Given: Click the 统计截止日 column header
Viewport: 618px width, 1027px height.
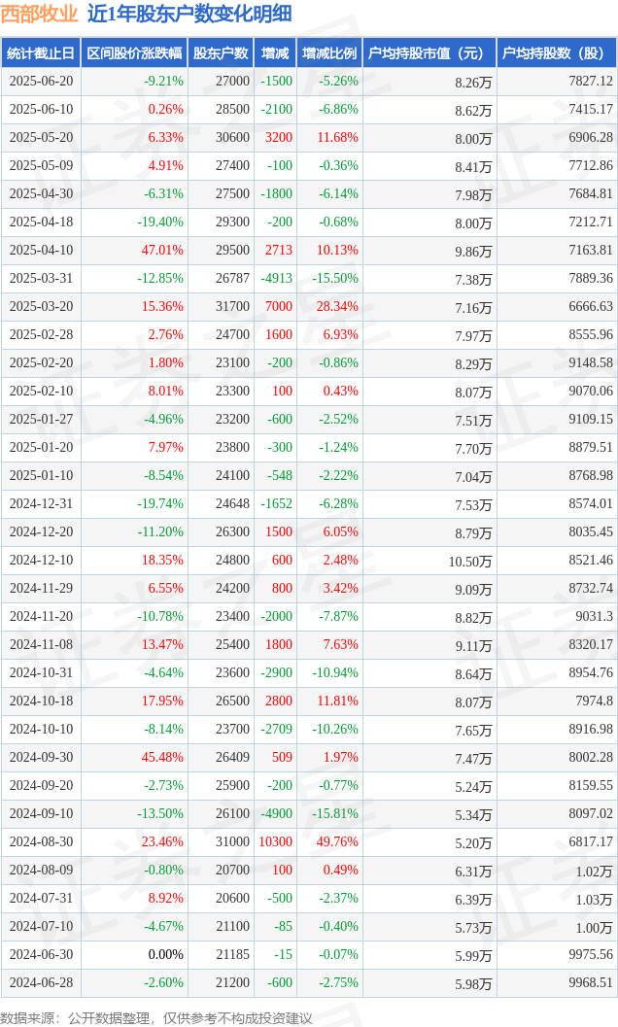Looking at the screenshot, I should pyautogui.click(x=41, y=53).
